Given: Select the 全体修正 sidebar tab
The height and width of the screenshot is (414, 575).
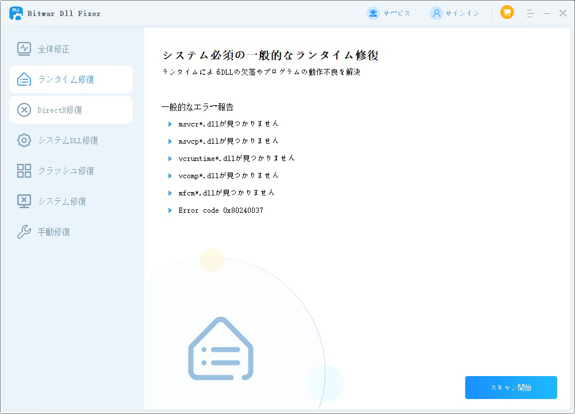Looking at the screenshot, I should pyautogui.click(x=71, y=49).
